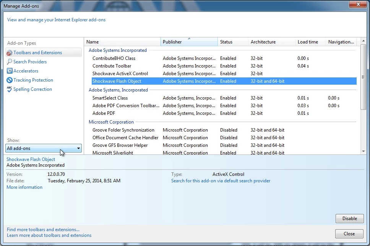Click the Close button
Viewport: 370px width, 246px height.
point(349,234)
